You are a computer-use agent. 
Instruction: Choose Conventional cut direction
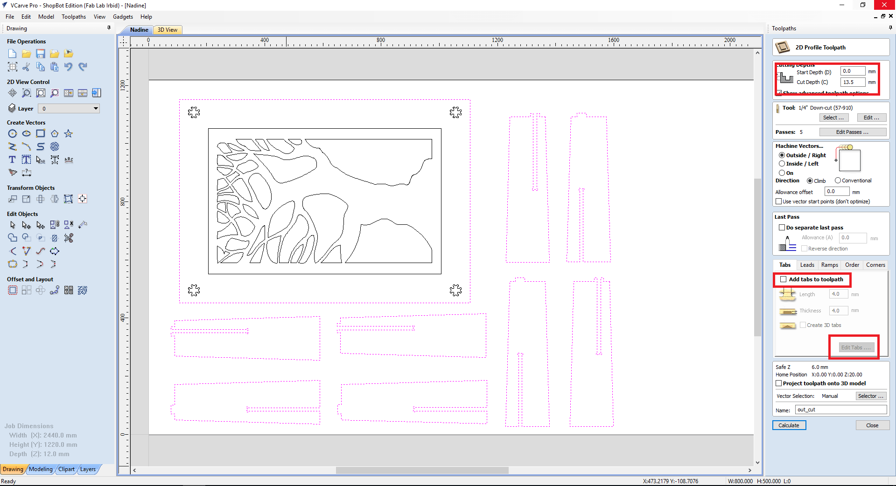click(x=838, y=181)
